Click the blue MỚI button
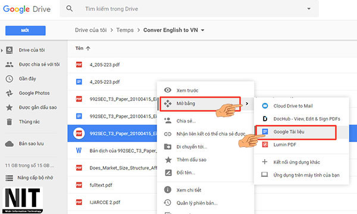The image size is (357, 214). [x=25, y=30]
